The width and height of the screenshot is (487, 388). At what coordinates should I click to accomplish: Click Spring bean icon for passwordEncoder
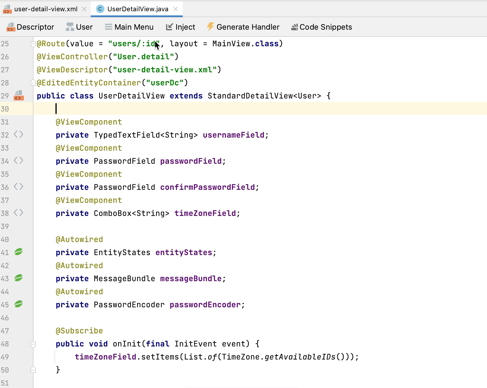point(18,304)
